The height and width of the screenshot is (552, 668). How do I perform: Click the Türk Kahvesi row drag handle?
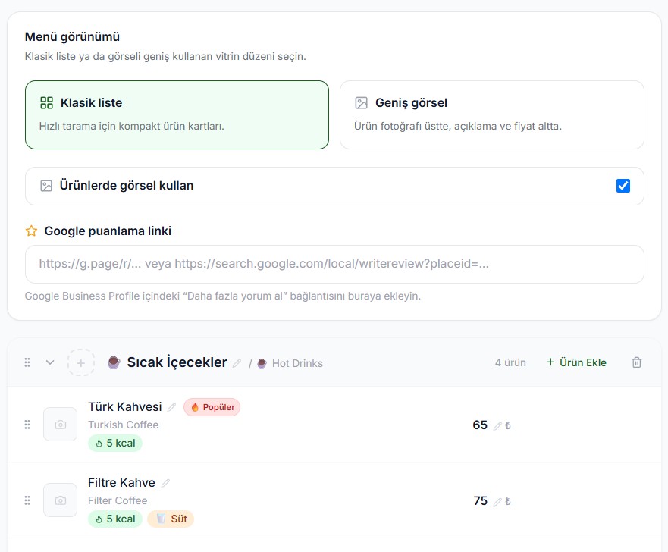27,425
